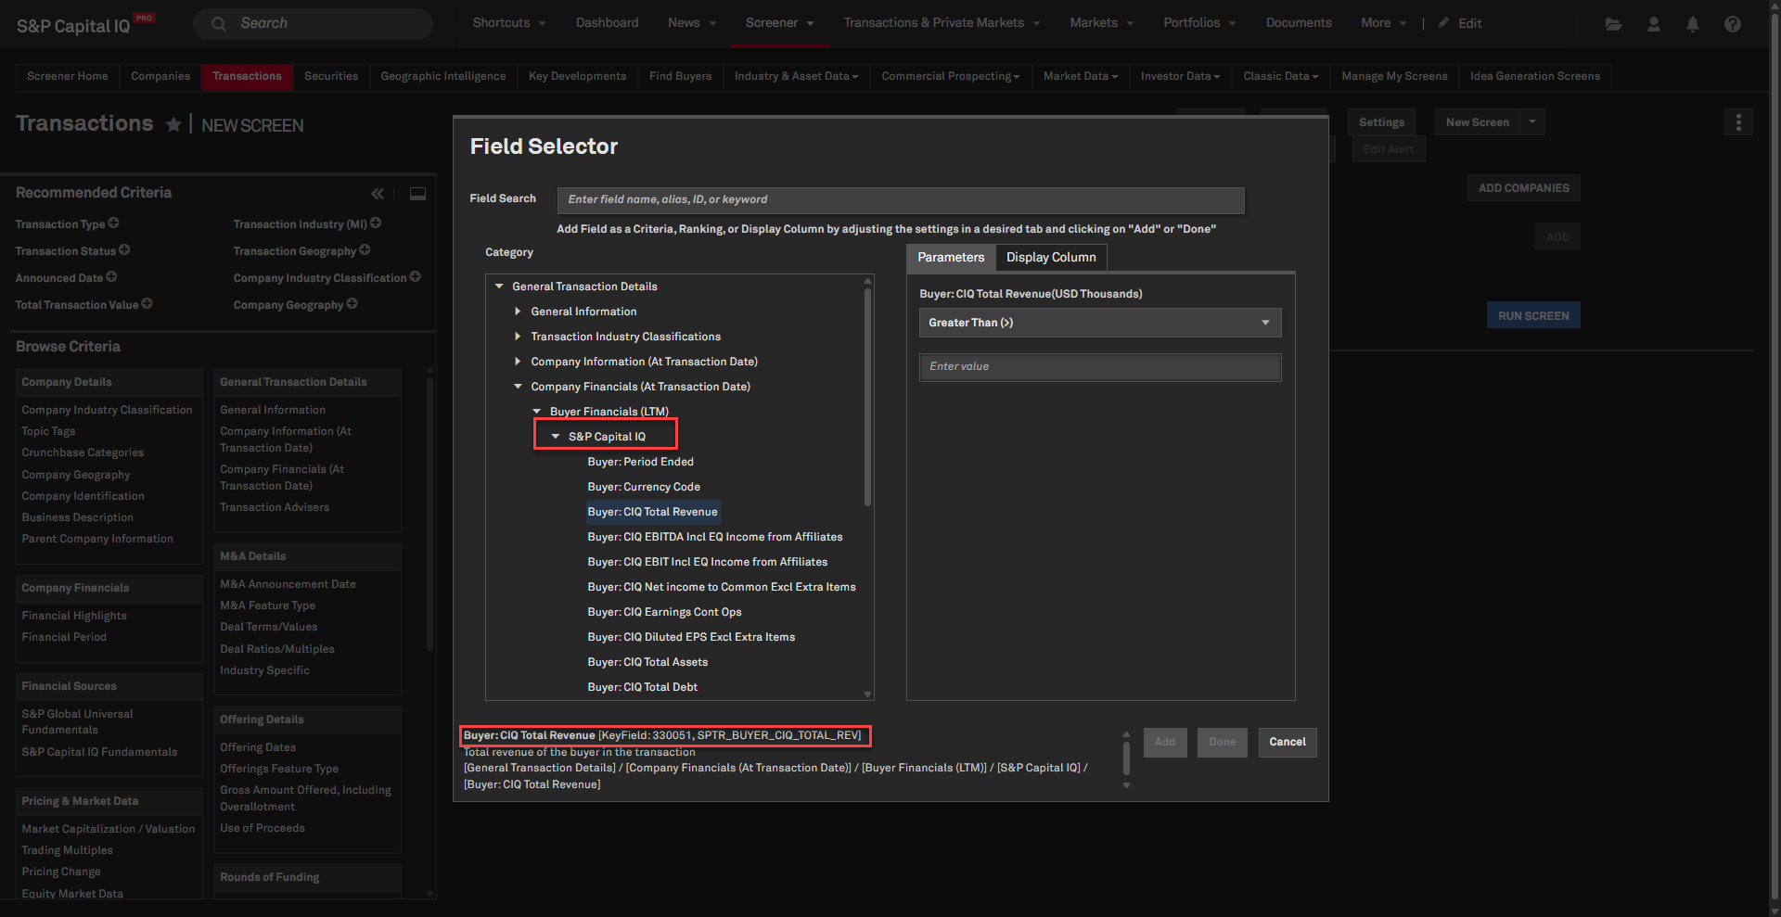Image resolution: width=1781 pixels, height=917 pixels.
Task: Collapse the General Transaction Details category
Action: (x=499, y=287)
